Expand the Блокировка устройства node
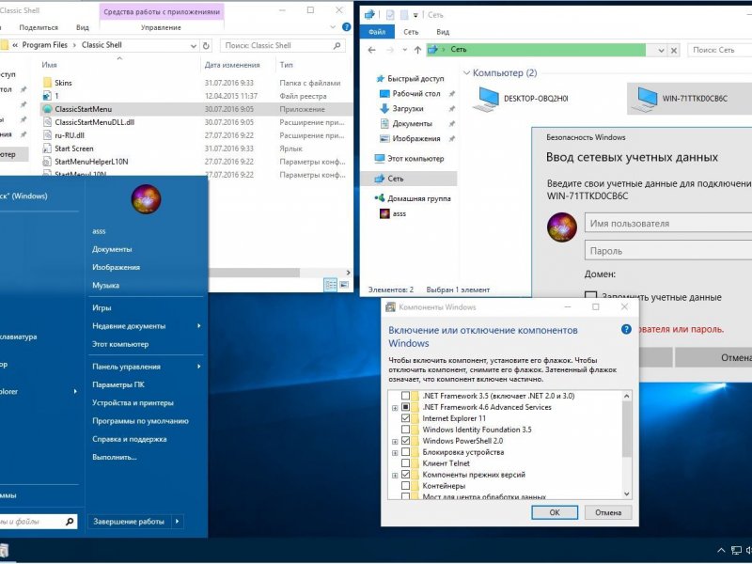Screen dimensions: 752x564 tap(395, 453)
